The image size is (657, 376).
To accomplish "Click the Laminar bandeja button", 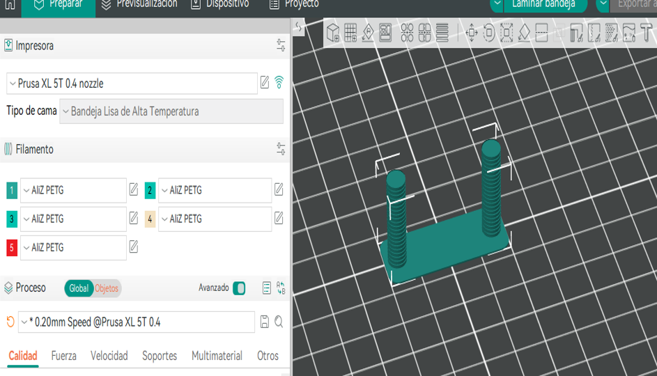I will pyautogui.click(x=544, y=5).
